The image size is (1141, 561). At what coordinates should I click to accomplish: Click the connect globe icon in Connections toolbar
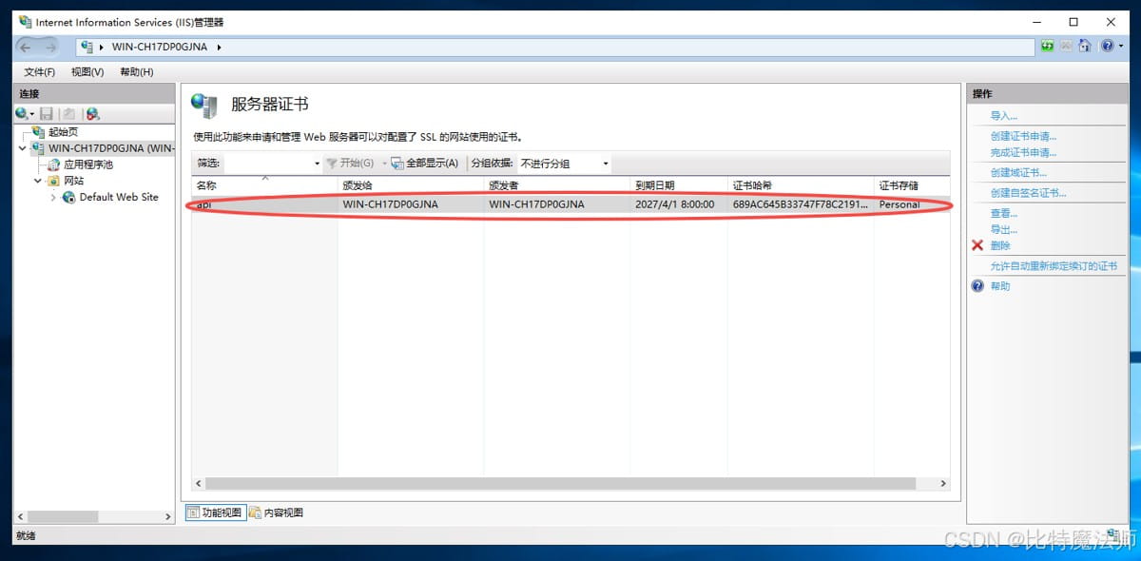[x=23, y=113]
